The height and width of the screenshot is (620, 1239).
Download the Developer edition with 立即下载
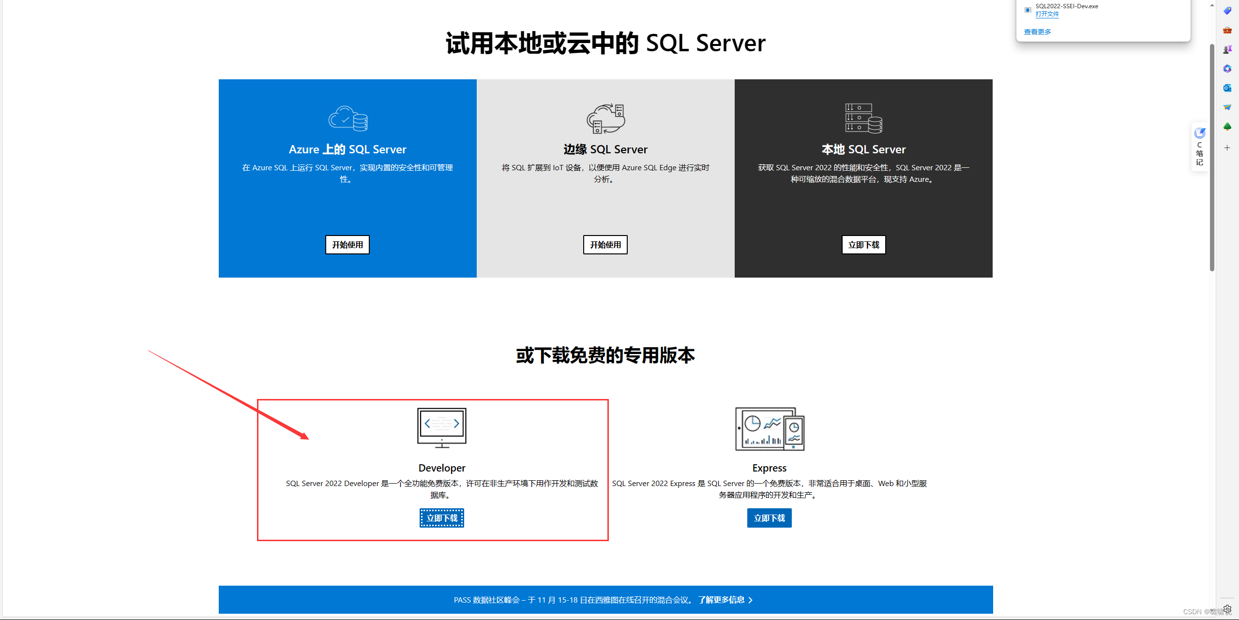point(442,518)
